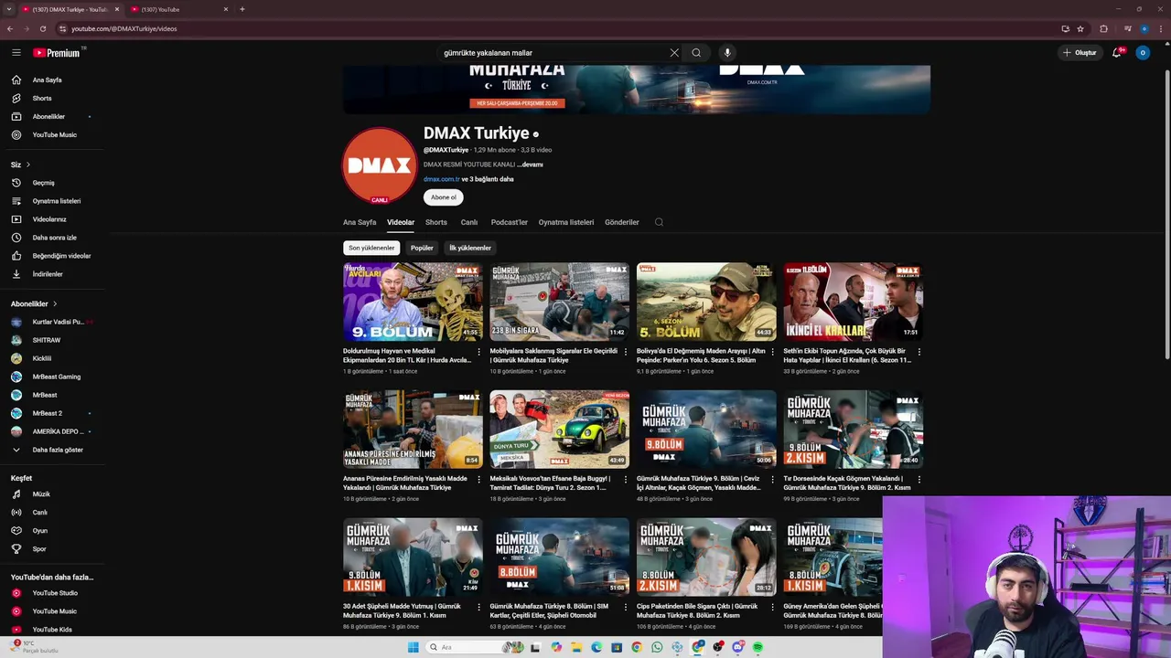Viewport: 1171px width, 658px height.
Task: Expand the Abonelikler section header
Action: tap(34, 303)
